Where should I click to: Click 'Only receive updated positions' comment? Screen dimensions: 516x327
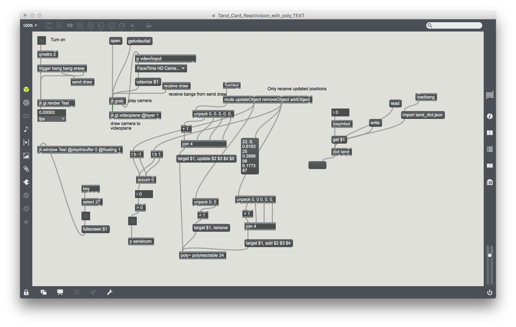coord(297,89)
